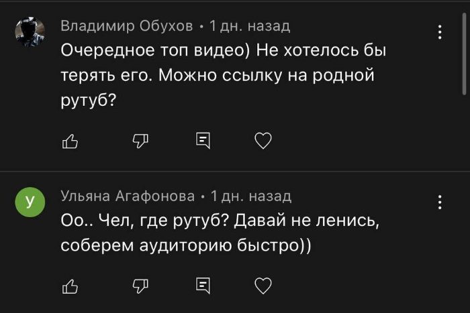Click Ульяна Агафонова's green avatar
Image resolution: width=470 pixels, height=313 pixels.
[30, 202]
